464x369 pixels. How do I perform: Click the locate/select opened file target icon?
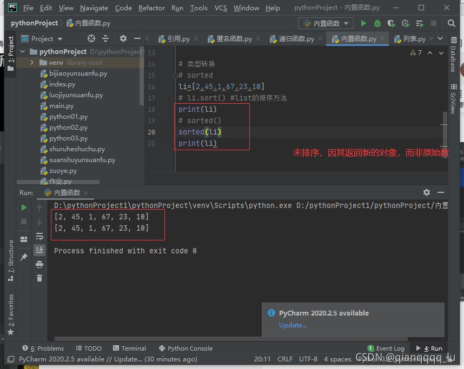click(x=91, y=39)
